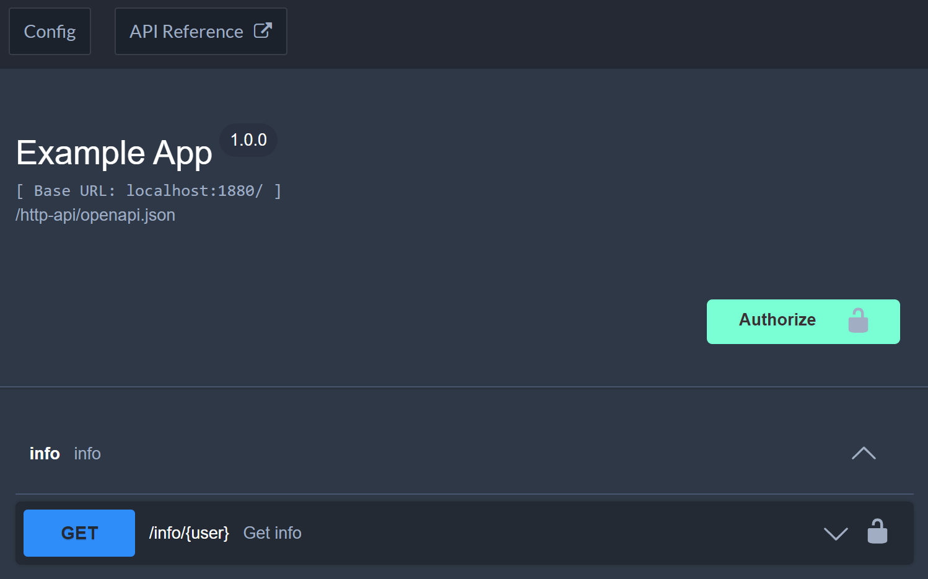This screenshot has width=928, height=579.
Task: Click the divider line below info heading
Action: pos(465,494)
